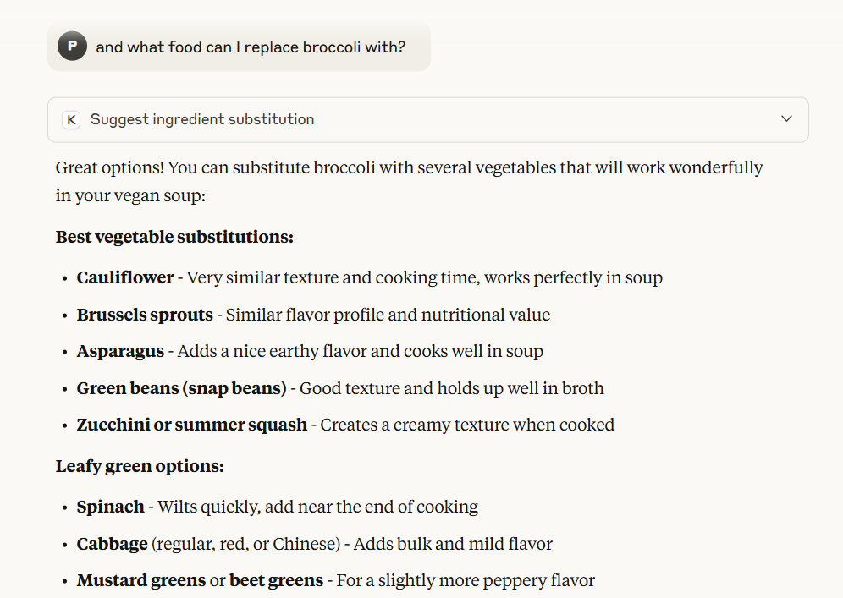Click the Cabbage bold term
This screenshot has width=843, height=598.
pos(113,544)
